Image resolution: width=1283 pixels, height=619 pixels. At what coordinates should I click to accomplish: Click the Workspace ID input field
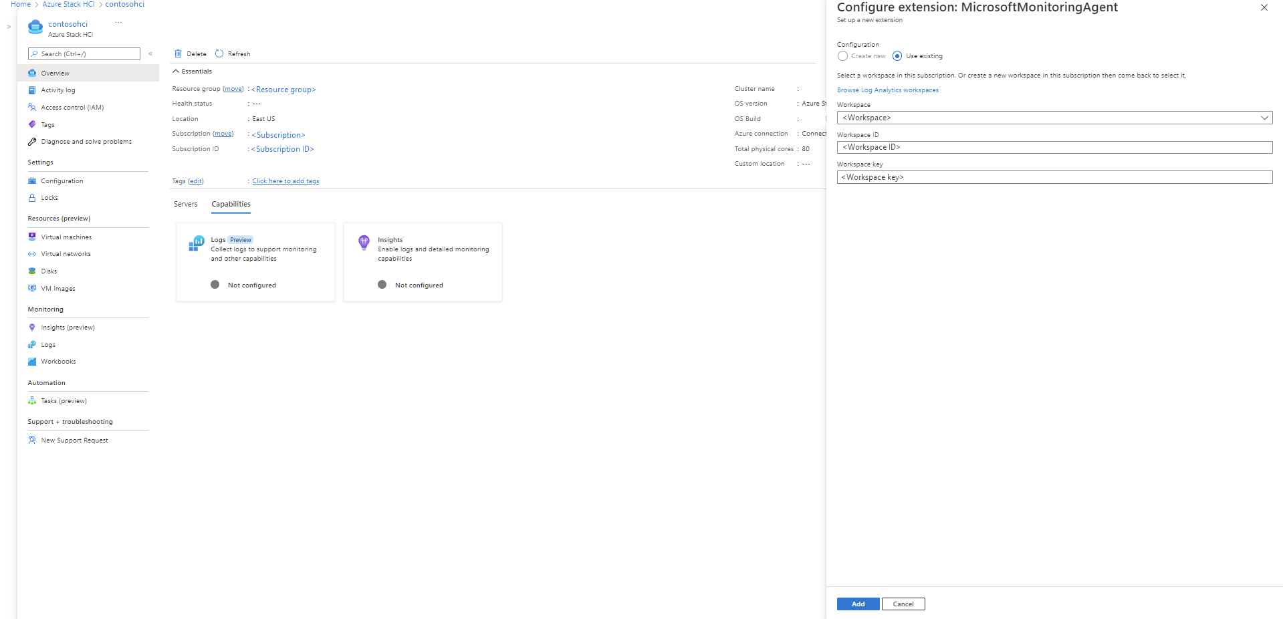(x=1054, y=147)
